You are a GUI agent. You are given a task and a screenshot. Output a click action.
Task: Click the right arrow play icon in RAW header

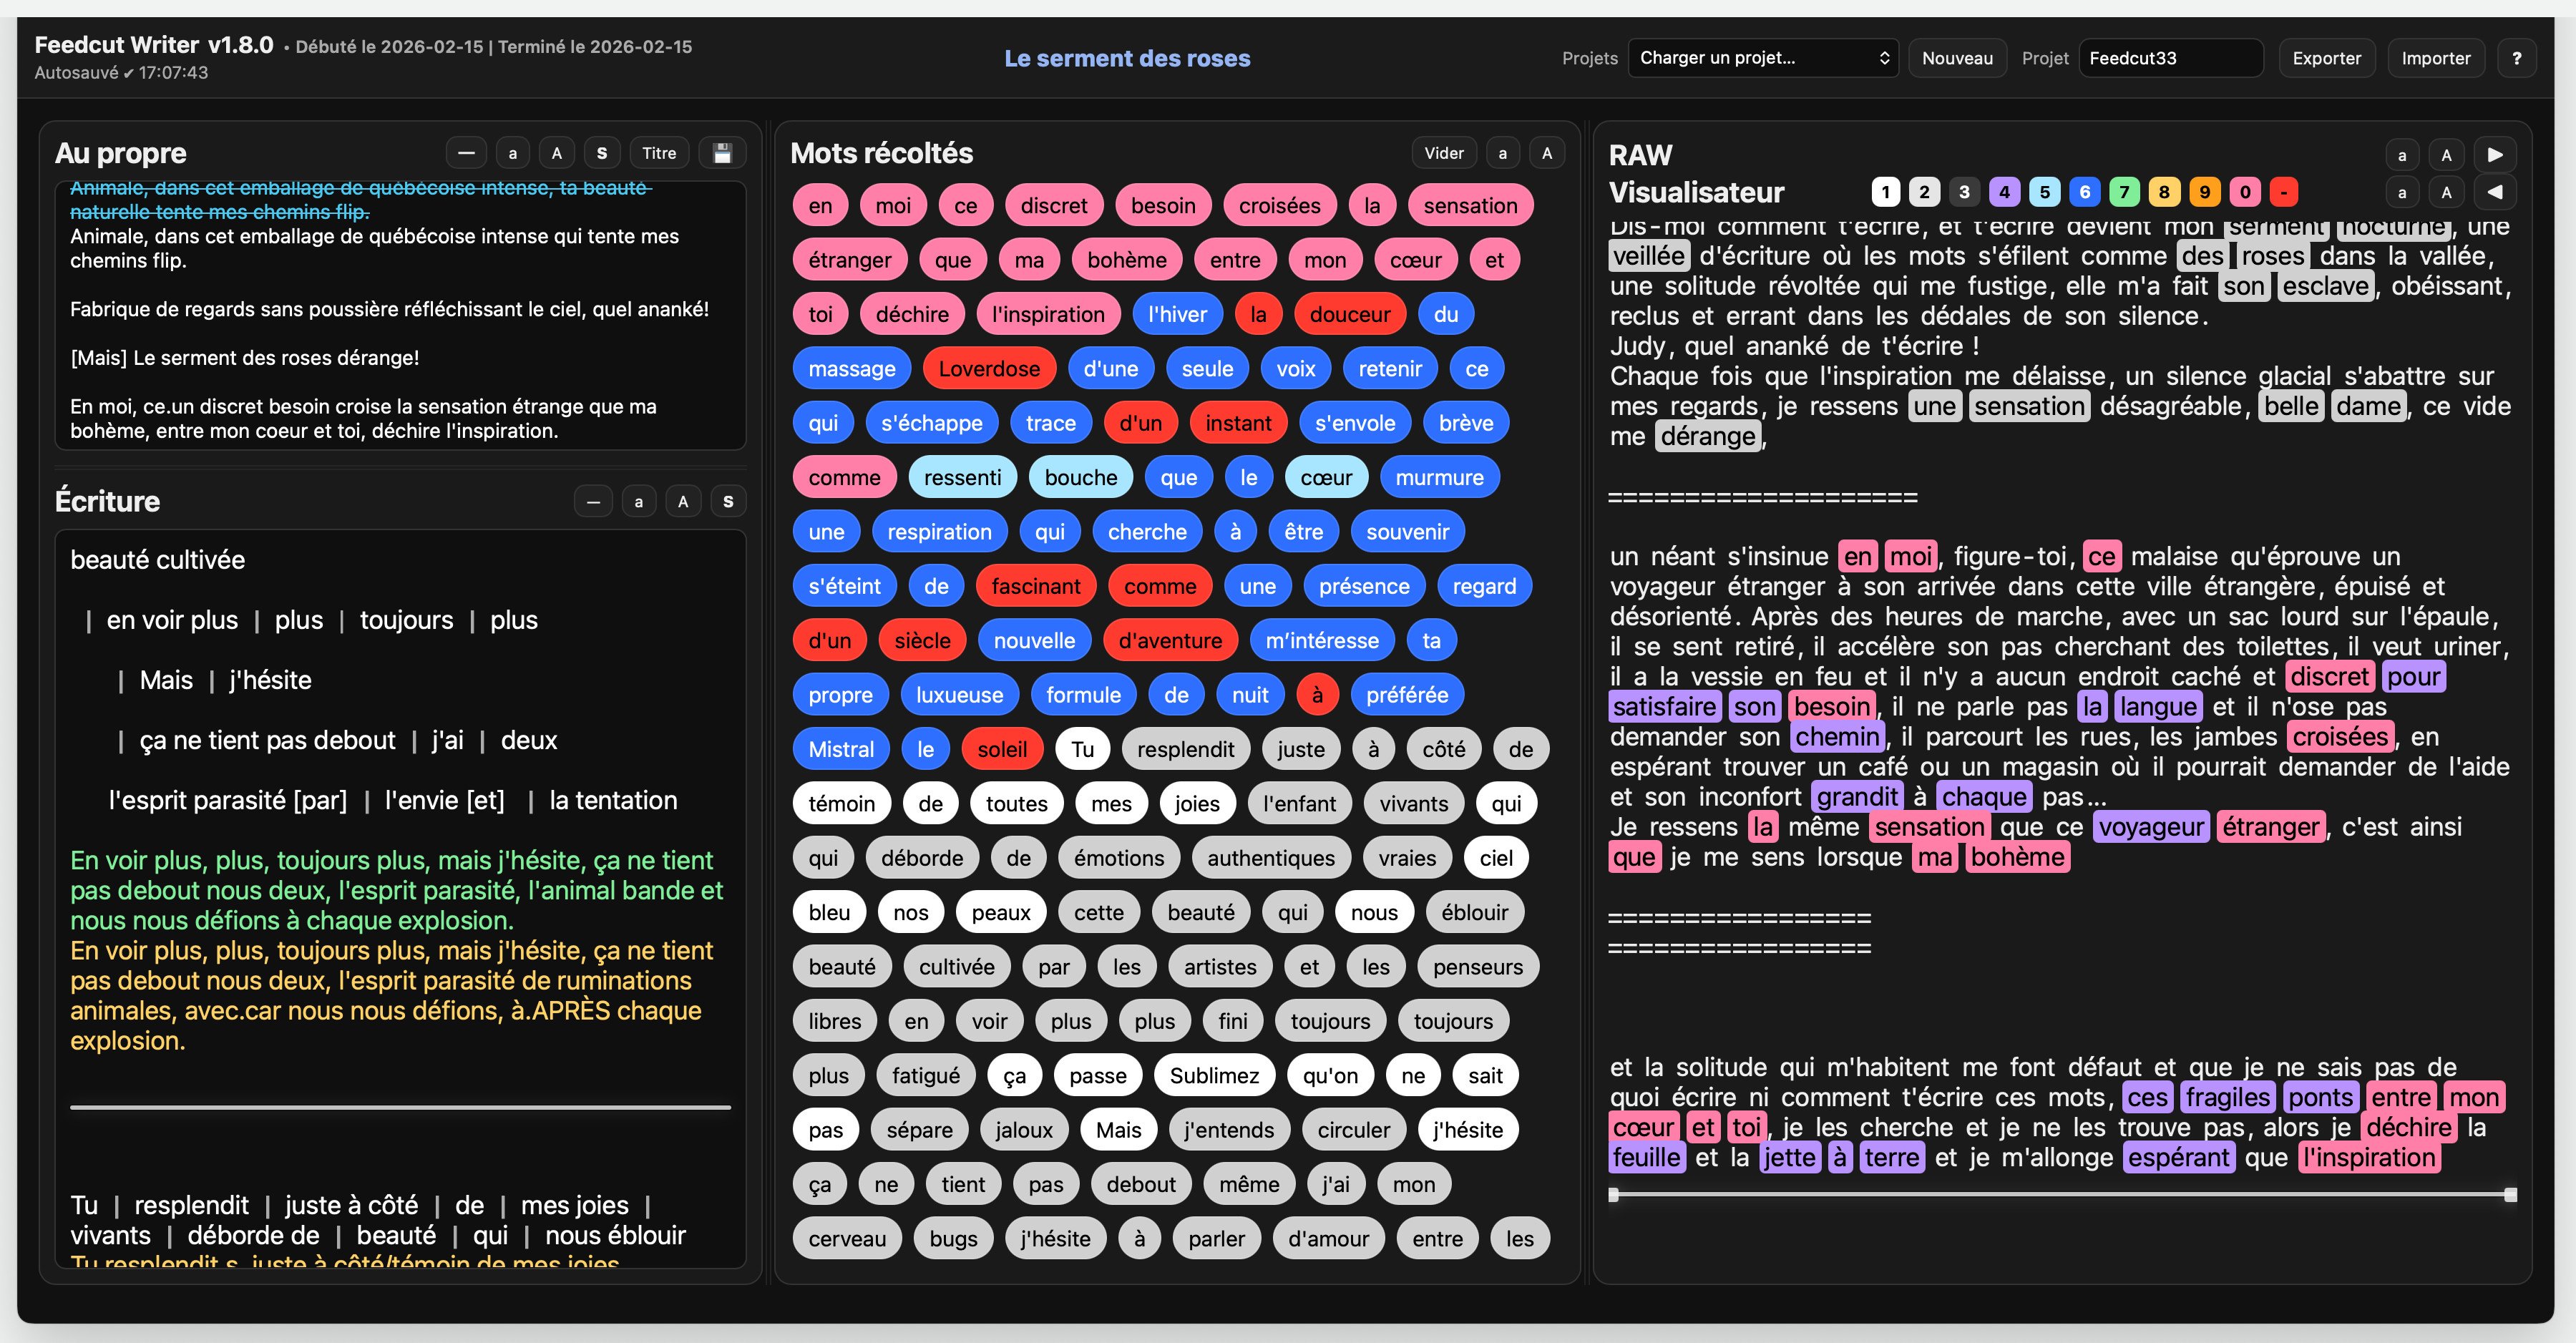point(2495,154)
